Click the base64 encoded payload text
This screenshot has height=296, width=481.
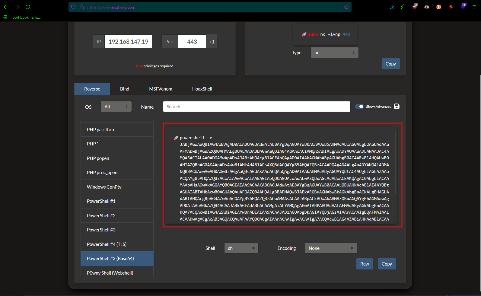coord(284,182)
